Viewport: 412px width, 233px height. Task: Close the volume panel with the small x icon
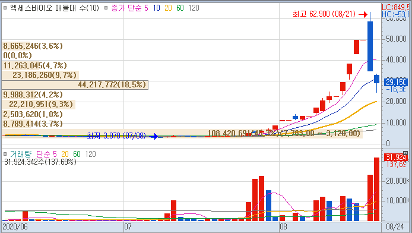click(x=405, y=153)
